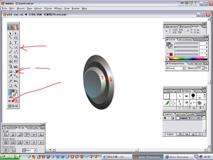The height and width of the screenshot is (160, 213).
Task: Select the Mesh tool
Action: coord(10,71)
